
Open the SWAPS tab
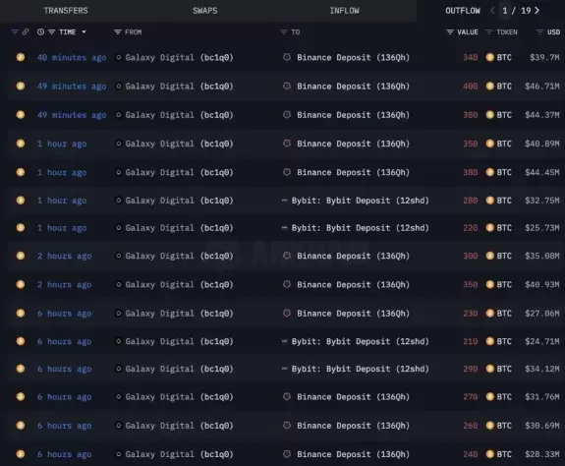204,11
